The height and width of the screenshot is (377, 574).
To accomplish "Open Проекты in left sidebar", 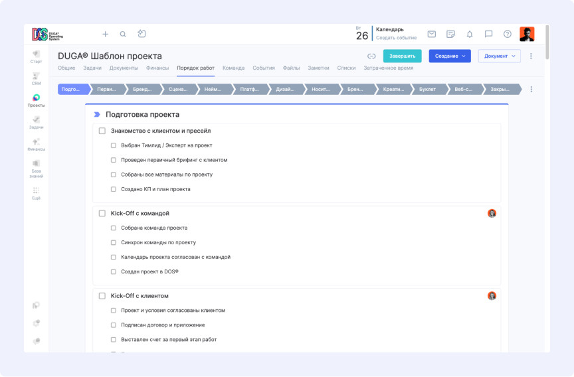I will coord(37,101).
